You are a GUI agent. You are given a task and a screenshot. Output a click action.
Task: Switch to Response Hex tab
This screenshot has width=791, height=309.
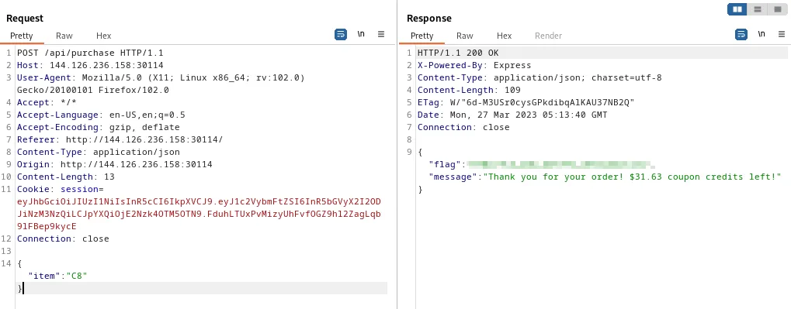[x=504, y=36]
